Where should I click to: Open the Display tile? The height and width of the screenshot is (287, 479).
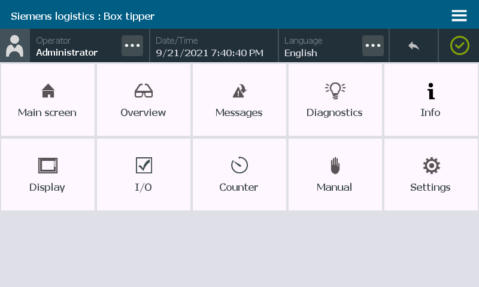tap(48, 175)
